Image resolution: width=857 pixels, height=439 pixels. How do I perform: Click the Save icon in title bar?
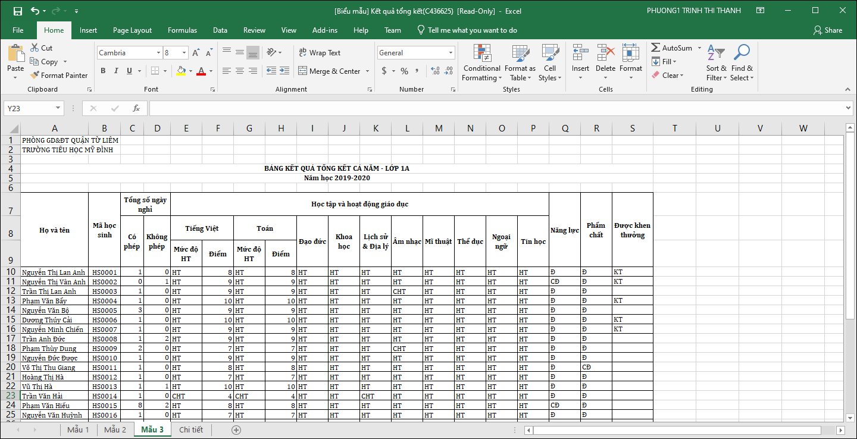point(17,11)
